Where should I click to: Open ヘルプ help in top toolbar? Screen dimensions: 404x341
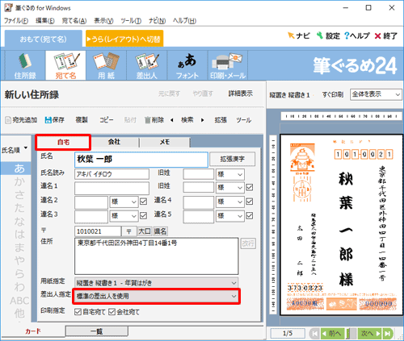357,35
